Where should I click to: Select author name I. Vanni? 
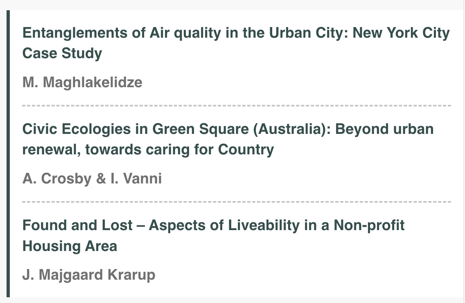tap(136, 179)
